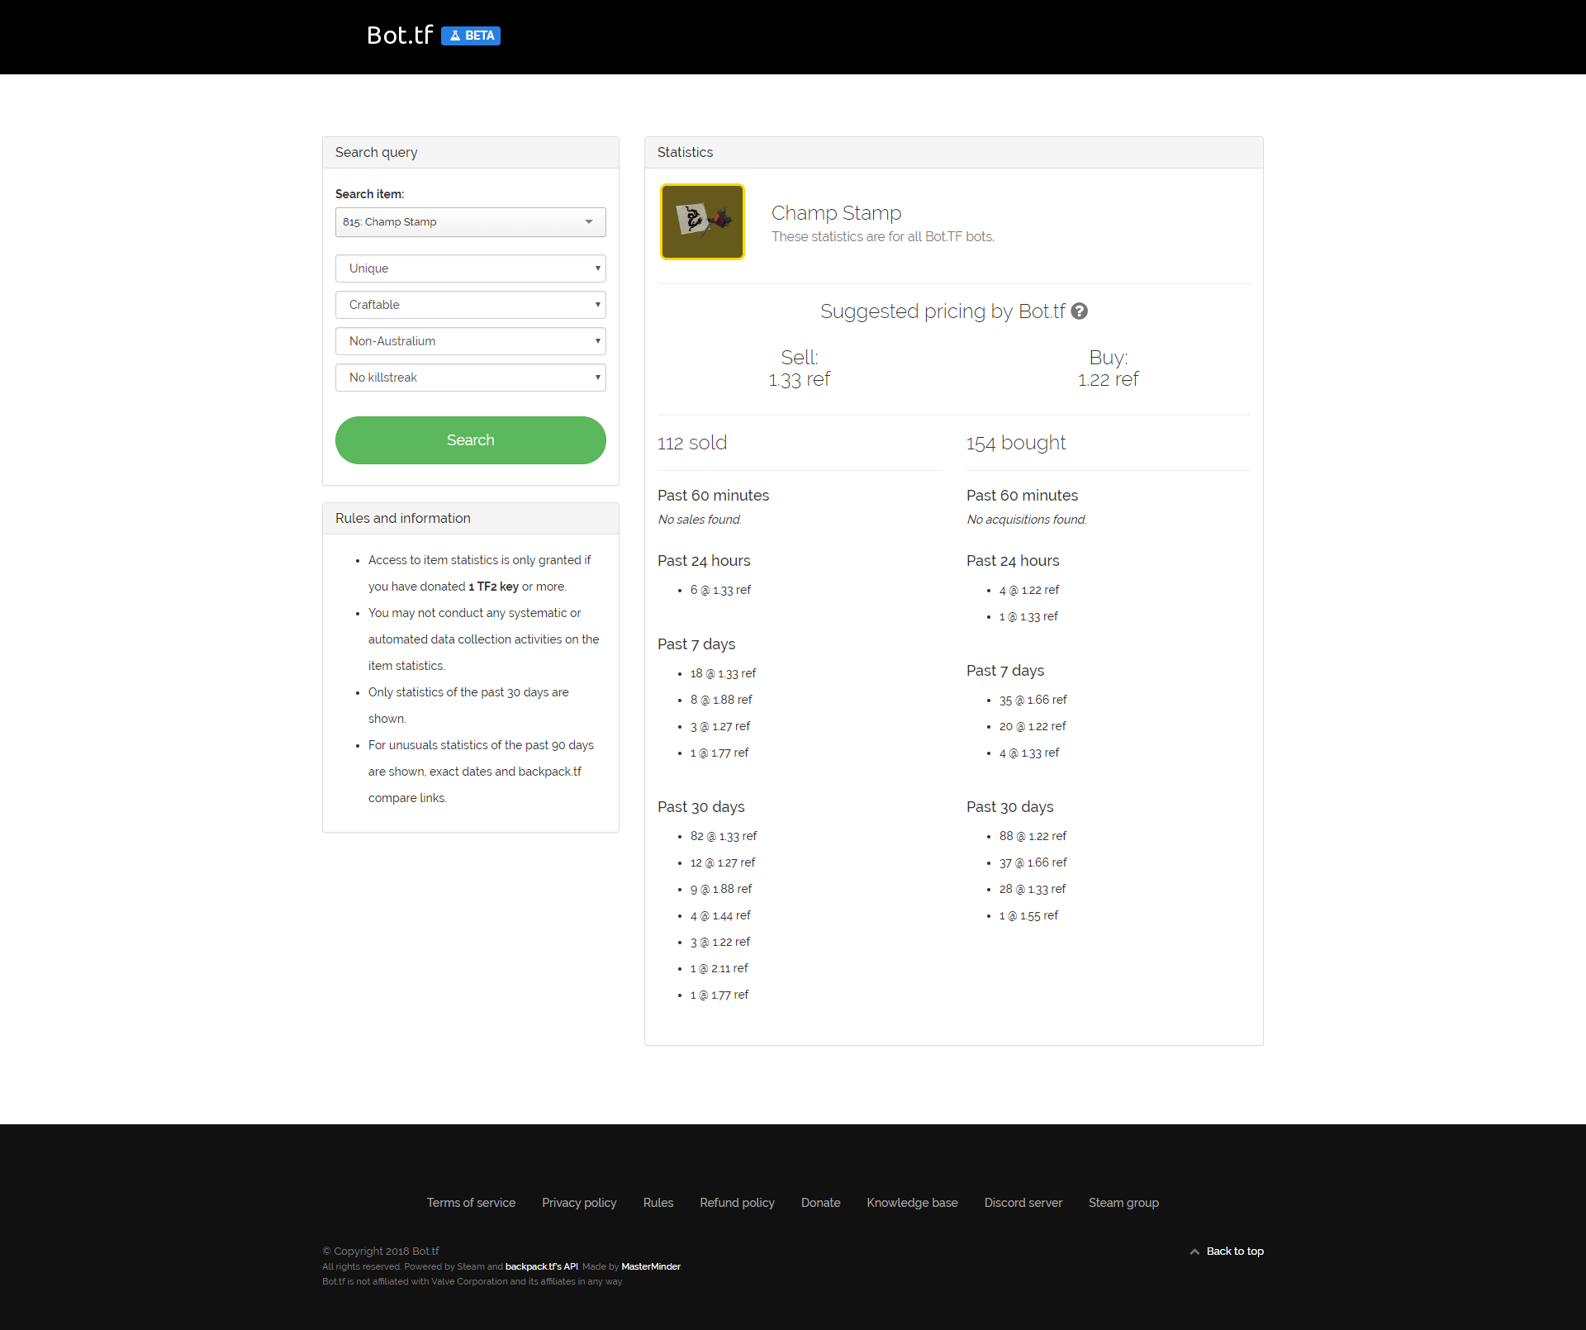Screen dimensions: 1586x1330
Task: Expand the Non-Australium dropdown
Action: coord(470,341)
